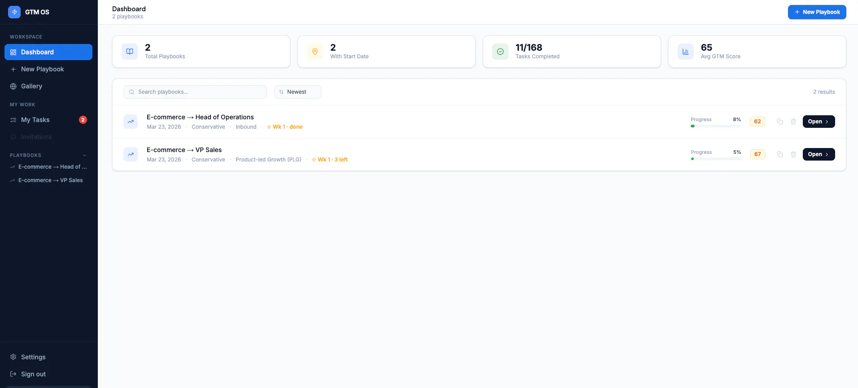Collapse the Playbooks sidebar section
Screen dimensions: 858x388
[84, 155]
